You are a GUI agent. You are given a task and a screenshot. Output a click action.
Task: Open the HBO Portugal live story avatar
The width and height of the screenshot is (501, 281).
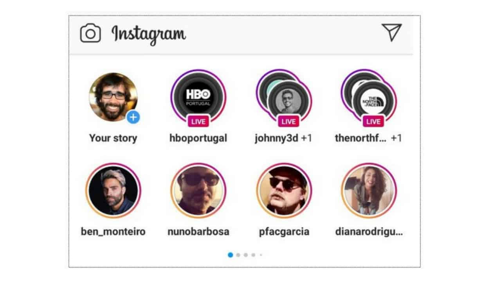pos(198,97)
